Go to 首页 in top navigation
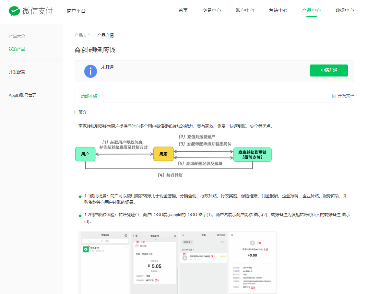The width and height of the screenshot is (391, 294). pos(183,10)
